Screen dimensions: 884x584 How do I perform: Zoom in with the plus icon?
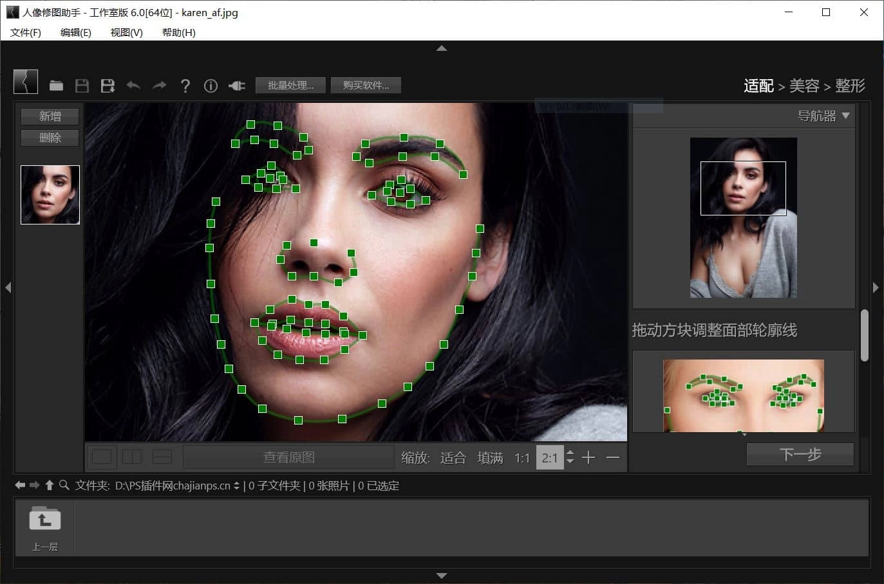[x=588, y=457]
